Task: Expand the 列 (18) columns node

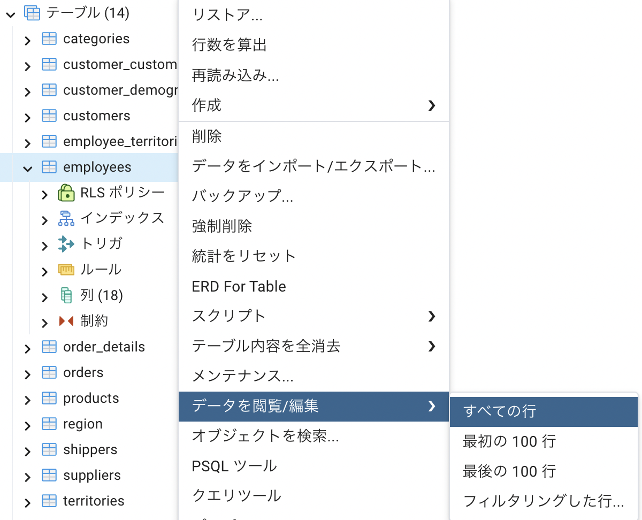Action: tap(45, 296)
